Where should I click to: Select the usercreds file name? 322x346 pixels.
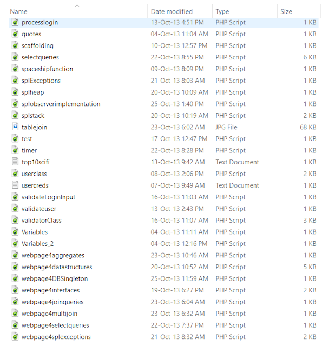35,185
